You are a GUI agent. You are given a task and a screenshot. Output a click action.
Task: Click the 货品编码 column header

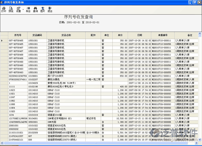coord(37,35)
